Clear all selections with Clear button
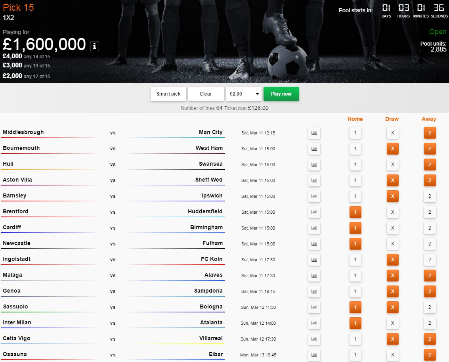The image size is (449, 362). click(206, 94)
